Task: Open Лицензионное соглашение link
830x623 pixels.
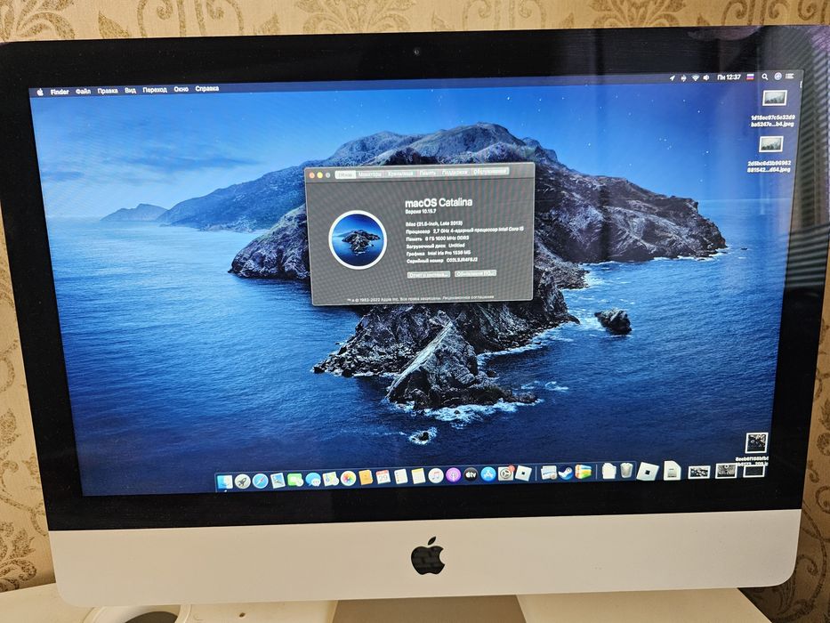Action: click(468, 297)
